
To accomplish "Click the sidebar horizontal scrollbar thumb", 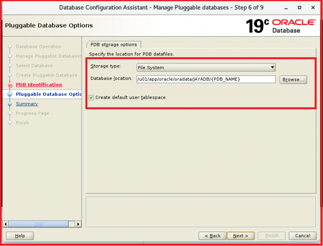I will click(39, 224).
